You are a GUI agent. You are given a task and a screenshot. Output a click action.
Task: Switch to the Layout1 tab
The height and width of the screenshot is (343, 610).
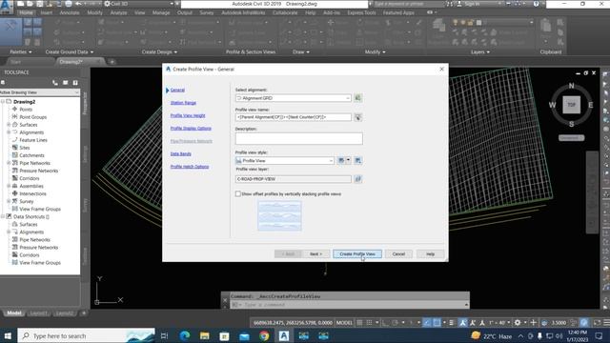[38, 313]
